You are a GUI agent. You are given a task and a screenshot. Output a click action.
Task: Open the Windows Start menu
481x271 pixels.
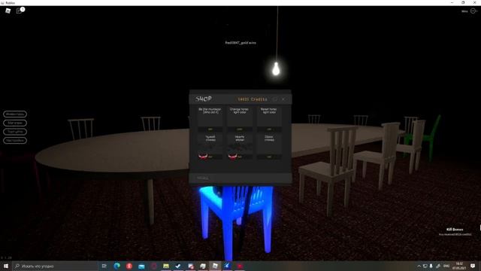(6, 266)
